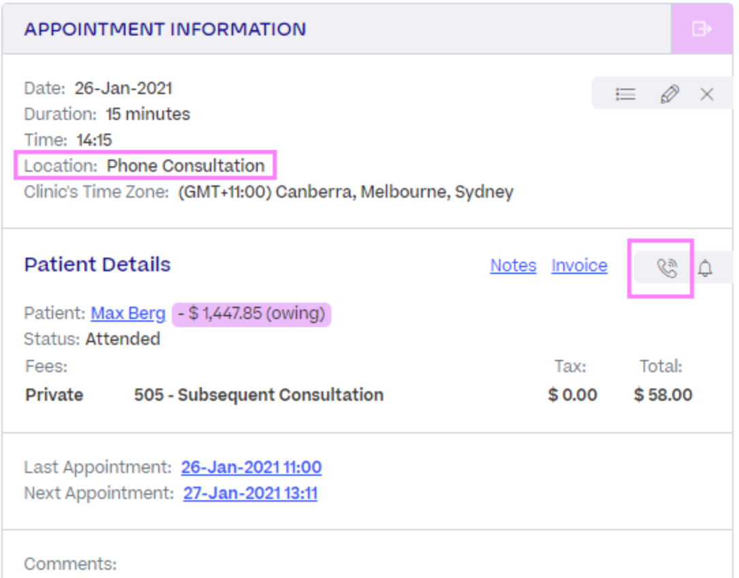Click the $ 0.00 tax amount
This screenshot has width=739, height=578.
[573, 395]
